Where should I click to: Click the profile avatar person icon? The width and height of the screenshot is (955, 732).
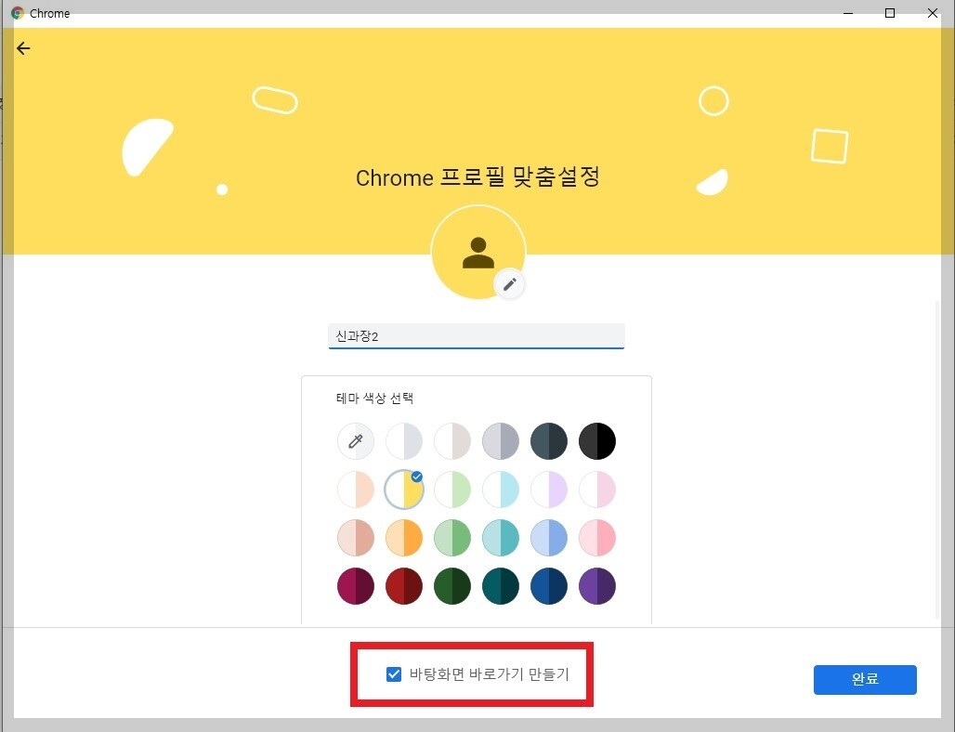pos(478,251)
